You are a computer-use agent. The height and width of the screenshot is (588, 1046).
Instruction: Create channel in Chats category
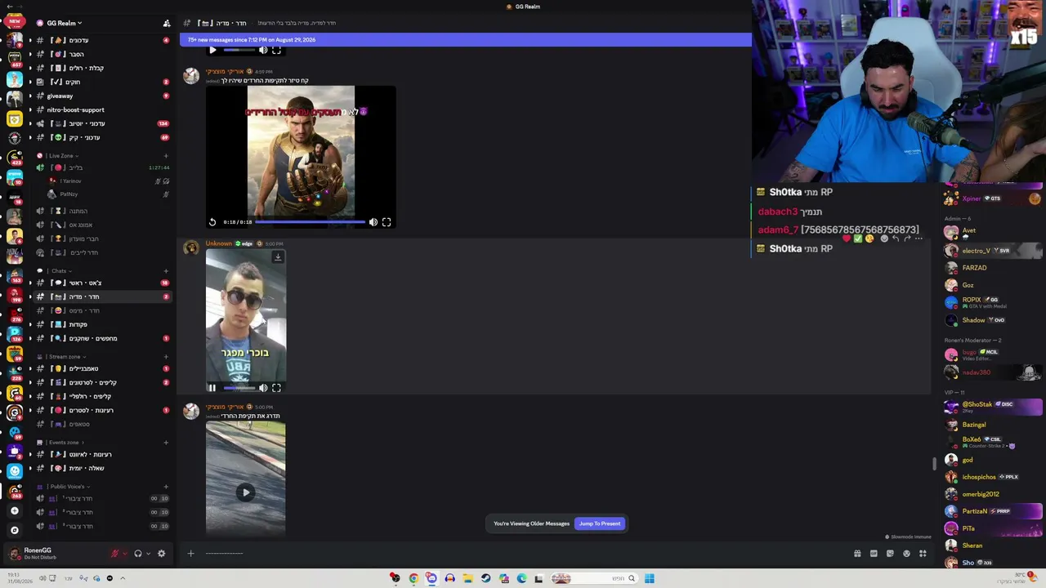click(x=166, y=271)
